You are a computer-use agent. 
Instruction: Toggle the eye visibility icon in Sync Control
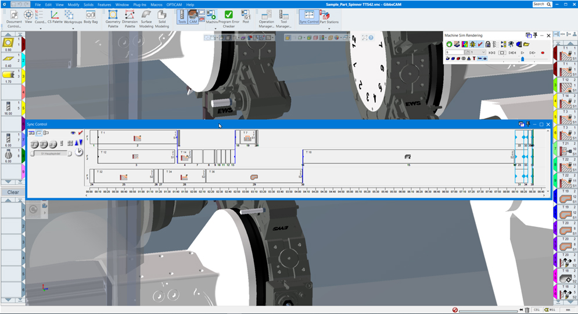point(73,133)
